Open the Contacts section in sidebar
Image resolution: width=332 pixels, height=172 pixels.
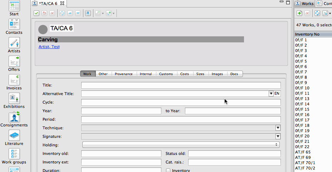14,27
